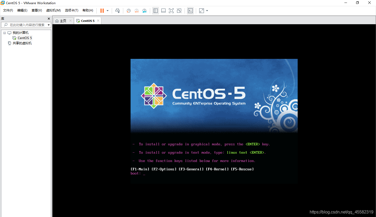Send Ctrl+Alt+Del to the virtual machine
The height and width of the screenshot is (217, 376).
pyautogui.click(x=118, y=11)
